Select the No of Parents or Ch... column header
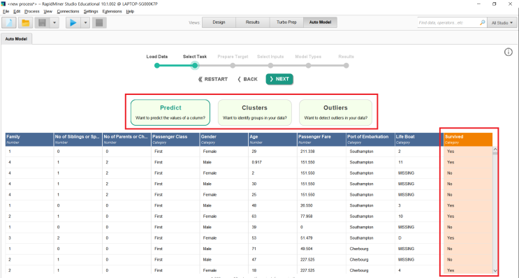The image size is (519, 278). click(126, 139)
